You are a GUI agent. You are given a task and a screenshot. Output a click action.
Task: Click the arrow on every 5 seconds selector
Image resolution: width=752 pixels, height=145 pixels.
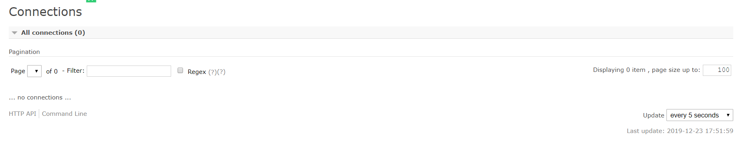[728, 115]
